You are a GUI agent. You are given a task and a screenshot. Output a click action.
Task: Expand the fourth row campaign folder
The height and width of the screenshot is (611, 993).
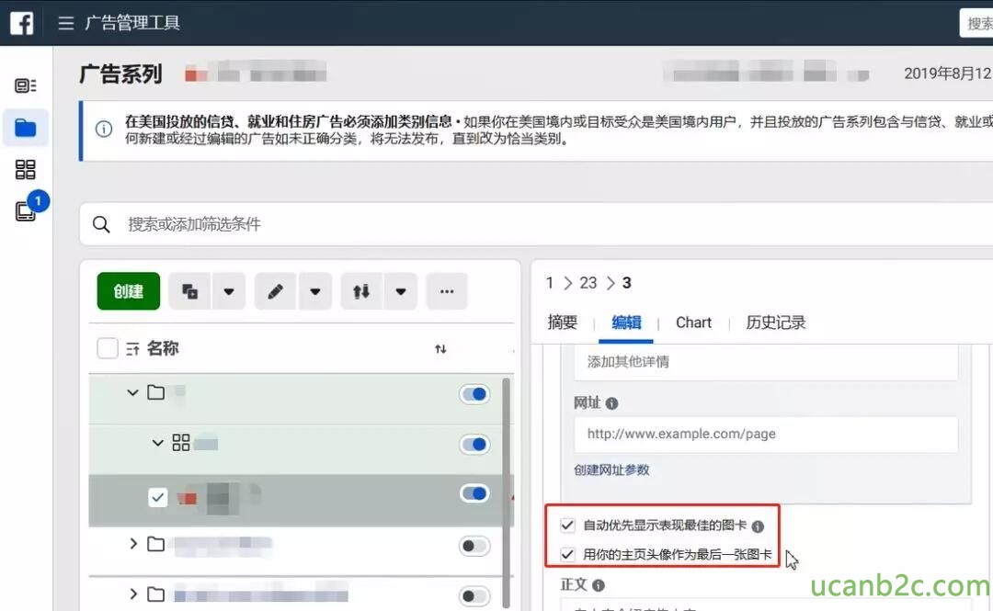tap(133, 543)
